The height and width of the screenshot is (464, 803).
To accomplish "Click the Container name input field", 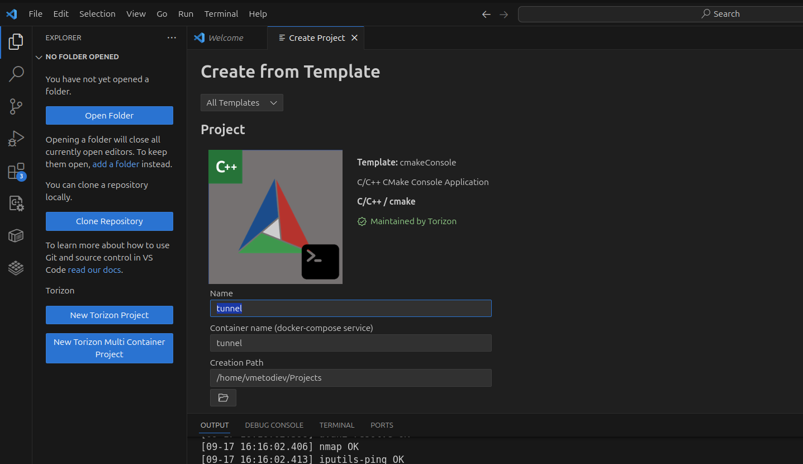I will (x=350, y=343).
